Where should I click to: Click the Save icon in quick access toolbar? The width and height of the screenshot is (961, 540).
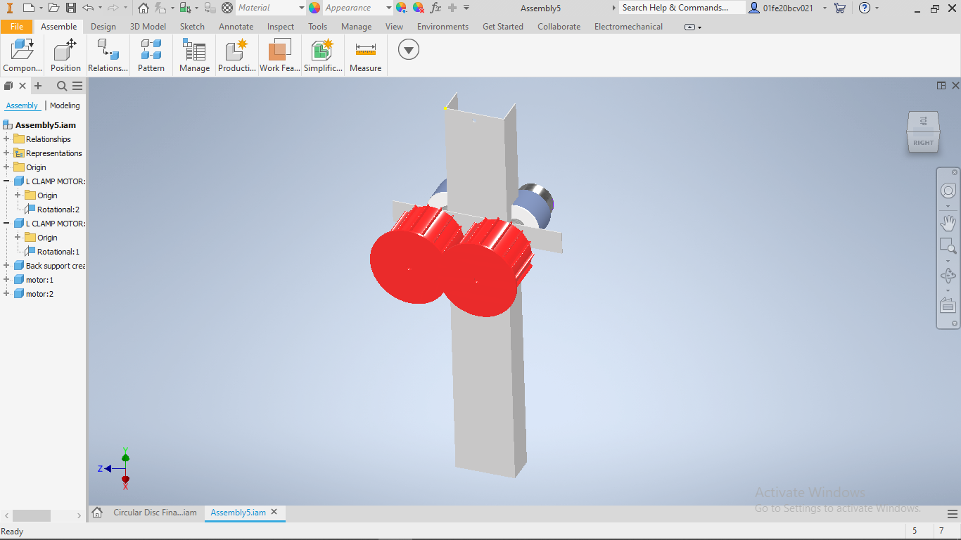point(70,8)
